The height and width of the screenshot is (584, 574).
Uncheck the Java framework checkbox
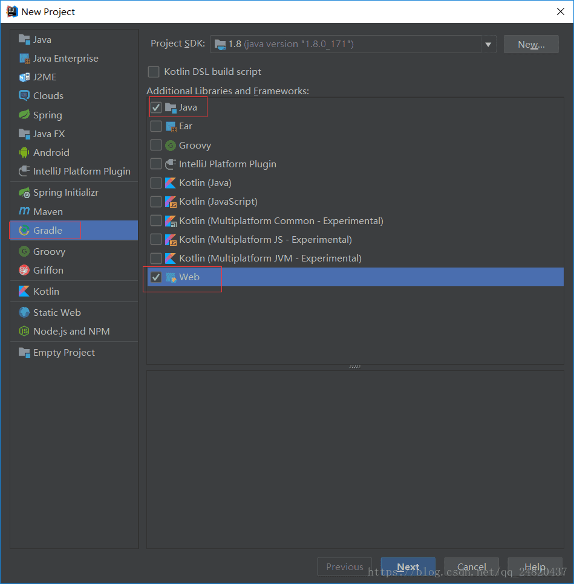coord(156,107)
